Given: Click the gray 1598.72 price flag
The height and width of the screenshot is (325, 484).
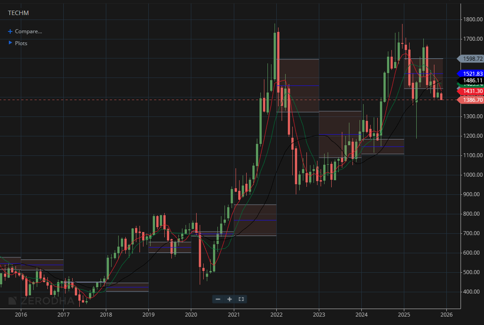Looking at the screenshot, I should pyautogui.click(x=471, y=58).
